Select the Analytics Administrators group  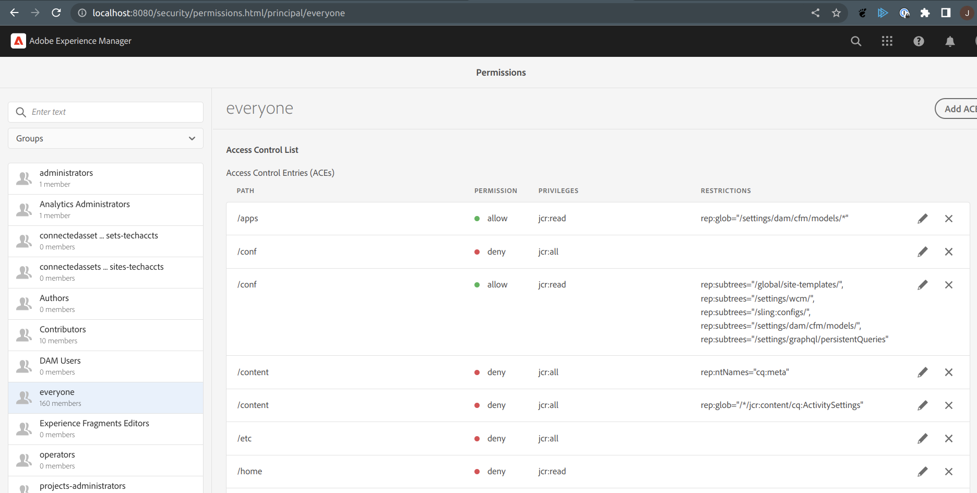(105, 210)
